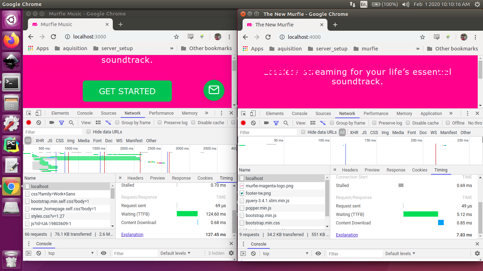Open the Headers tab in right request details
This screenshot has width=483, height=271.
coord(350,170)
